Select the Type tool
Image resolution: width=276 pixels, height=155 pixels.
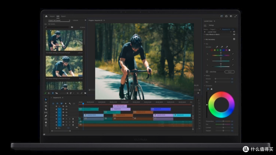click(x=46, y=126)
